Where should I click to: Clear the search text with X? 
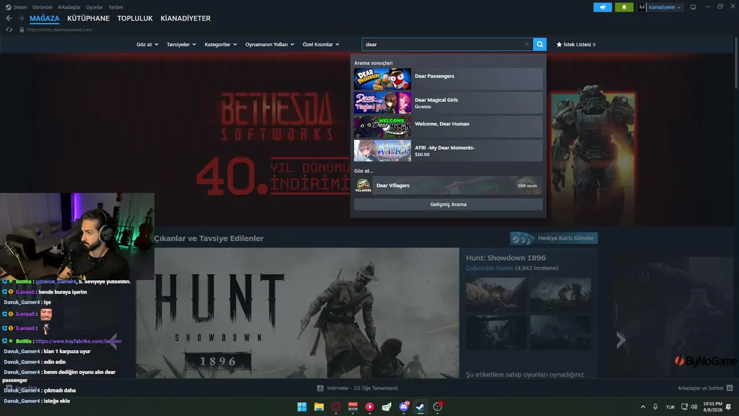click(527, 44)
